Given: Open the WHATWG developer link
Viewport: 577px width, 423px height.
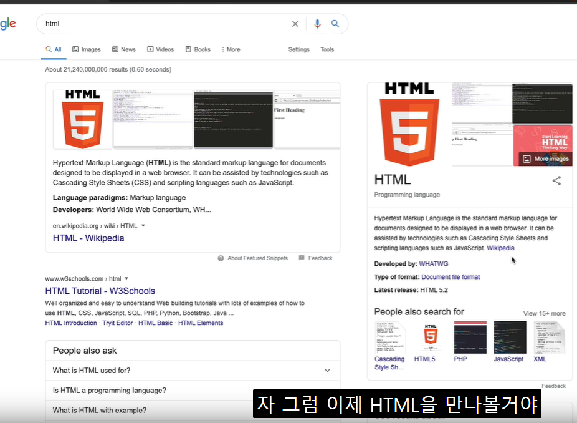Looking at the screenshot, I should click(x=434, y=264).
